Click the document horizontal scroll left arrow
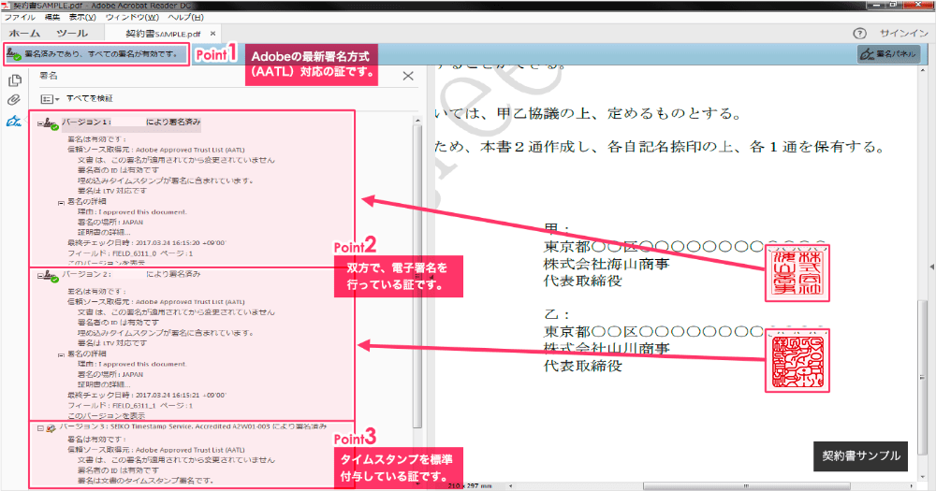This screenshot has width=936, height=491. point(510,485)
